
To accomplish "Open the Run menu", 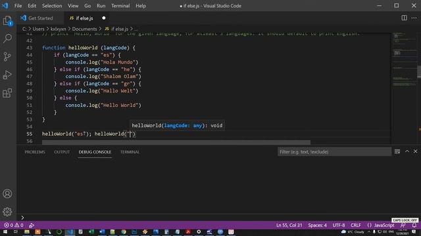I will 101,6.
